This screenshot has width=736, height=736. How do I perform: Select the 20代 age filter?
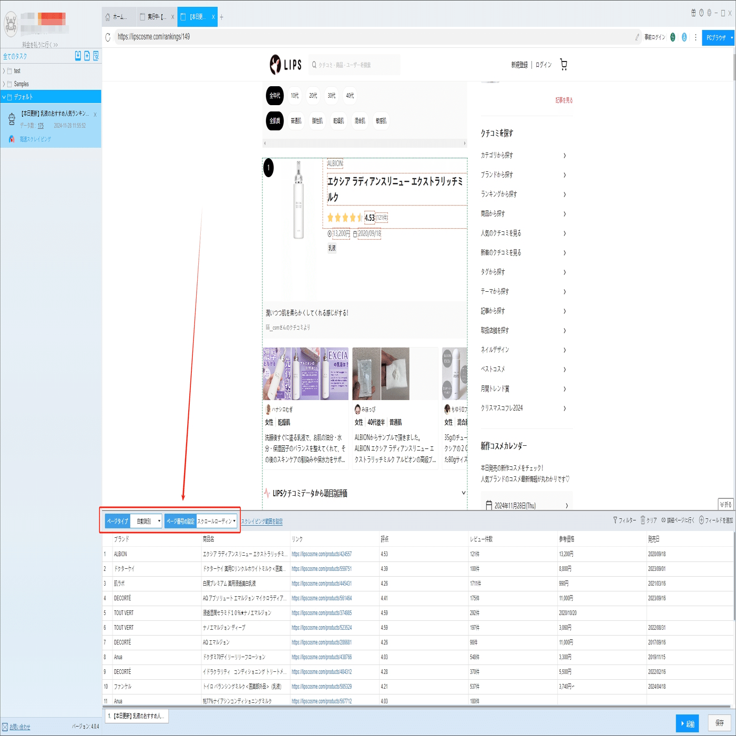313,96
